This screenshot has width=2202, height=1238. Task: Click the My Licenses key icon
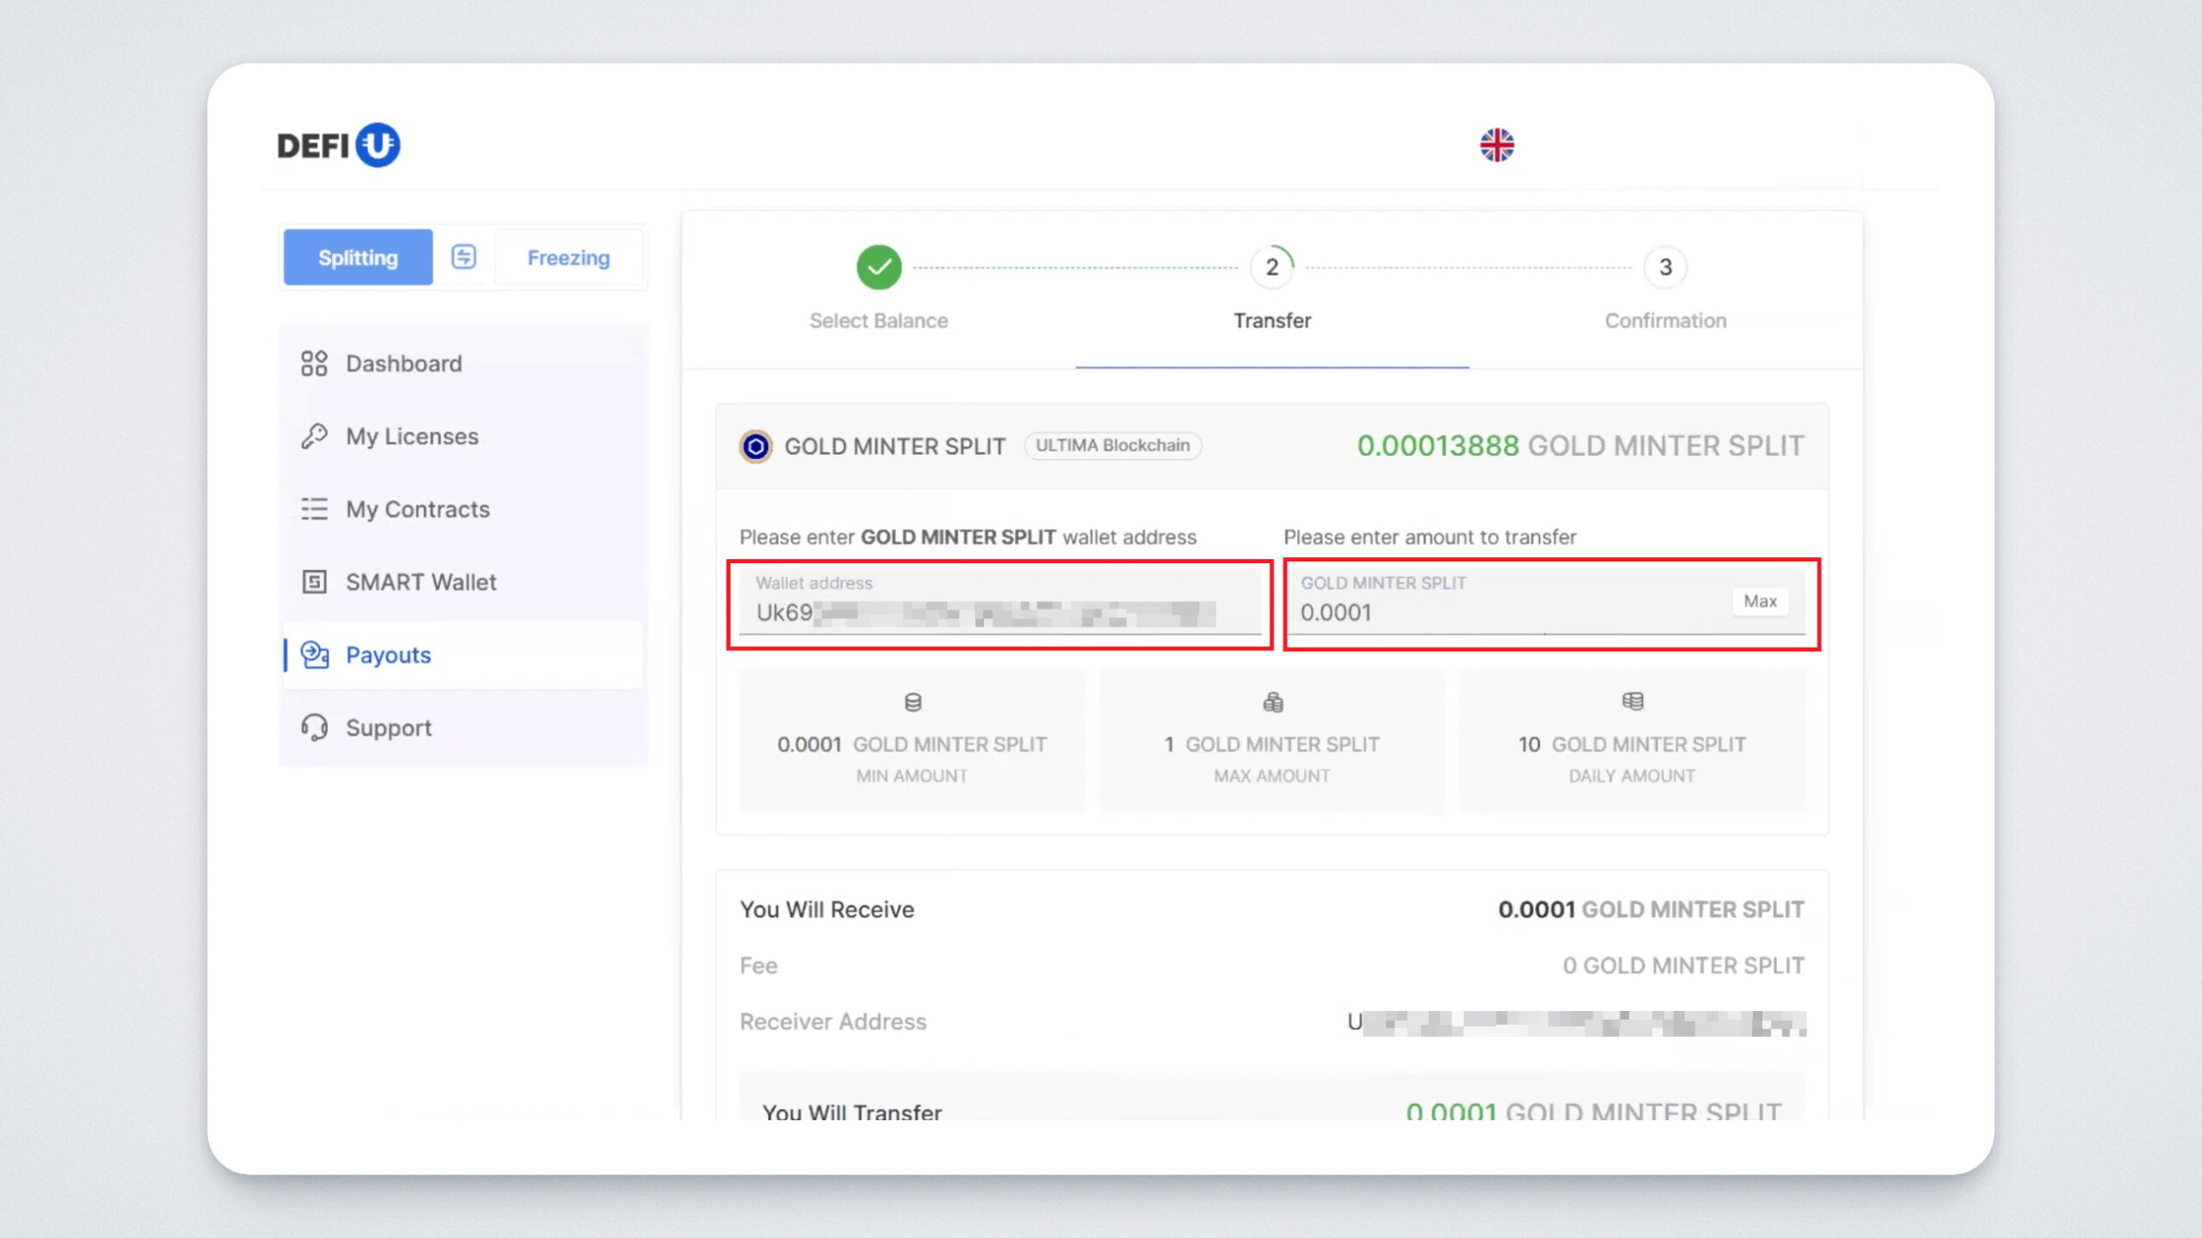[x=314, y=436]
